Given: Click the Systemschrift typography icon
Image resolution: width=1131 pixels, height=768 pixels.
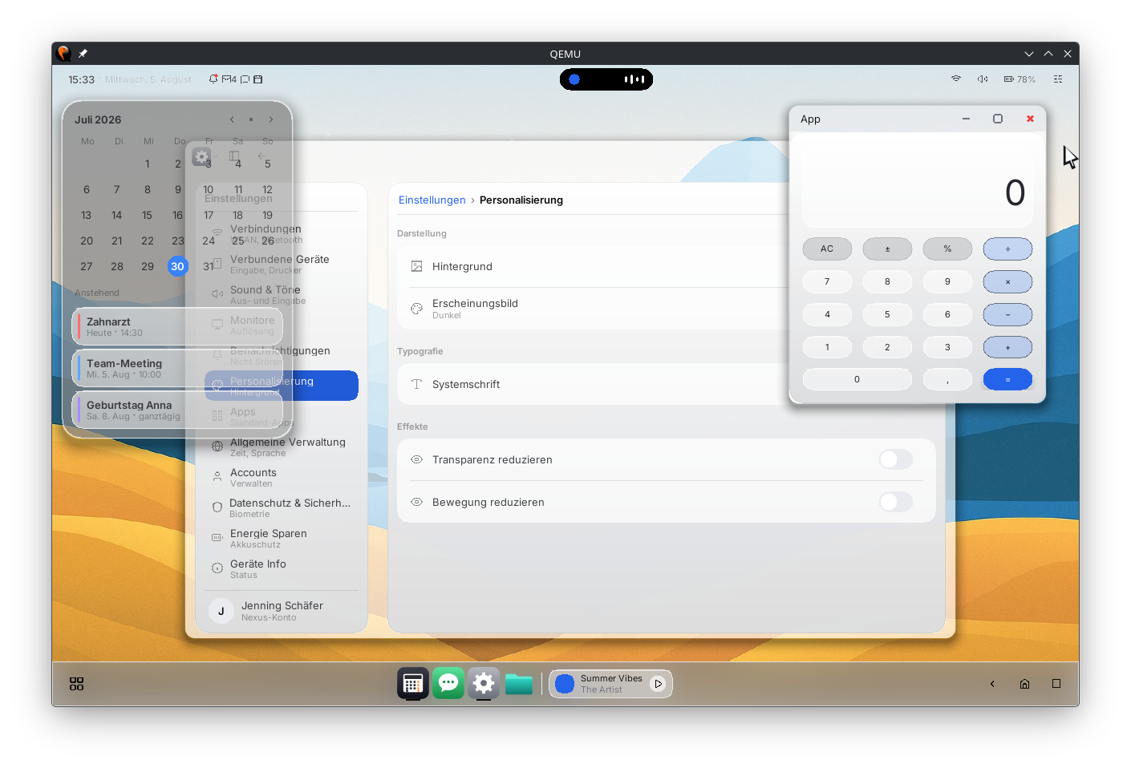Looking at the screenshot, I should (x=416, y=384).
